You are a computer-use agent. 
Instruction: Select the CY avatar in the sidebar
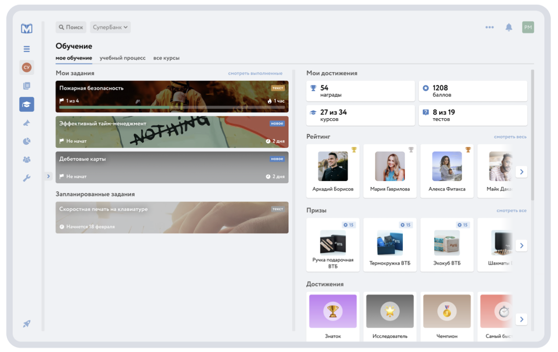pyautogui.click(x=27, y=67)
